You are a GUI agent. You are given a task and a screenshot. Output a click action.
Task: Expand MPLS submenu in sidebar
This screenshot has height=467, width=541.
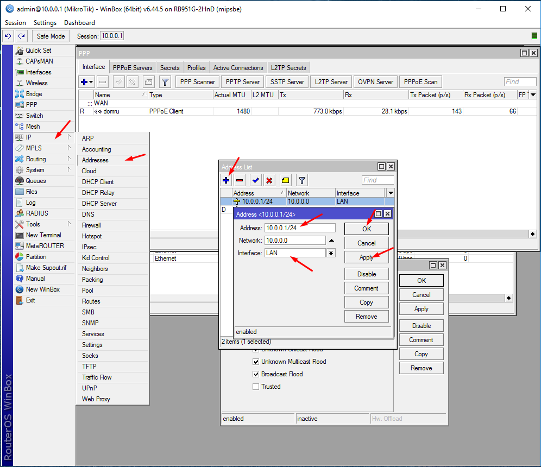point(69,148)
